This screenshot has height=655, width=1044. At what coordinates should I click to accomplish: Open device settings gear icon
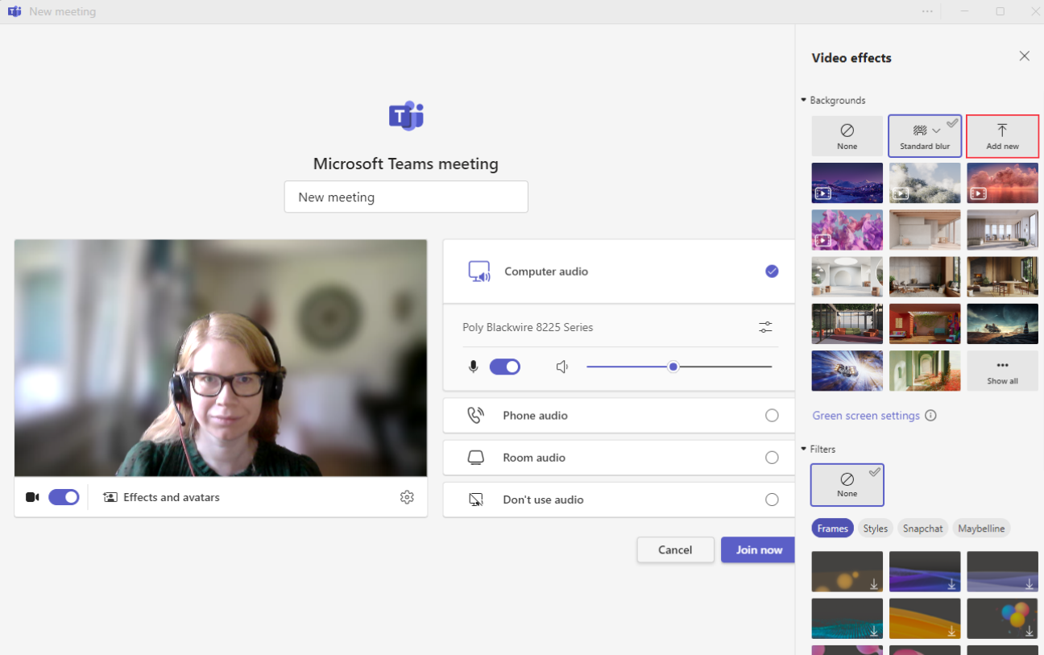tap(407, 497)
